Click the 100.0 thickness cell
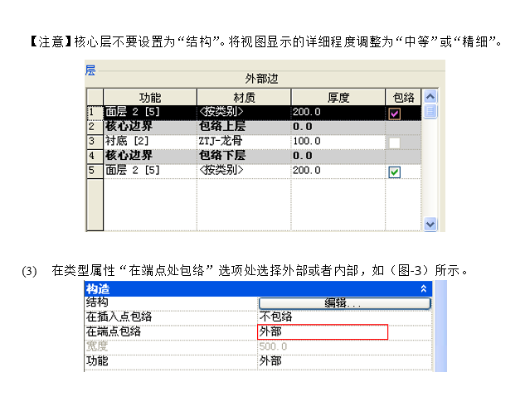 pyautogui.click(x=337, y=142)
